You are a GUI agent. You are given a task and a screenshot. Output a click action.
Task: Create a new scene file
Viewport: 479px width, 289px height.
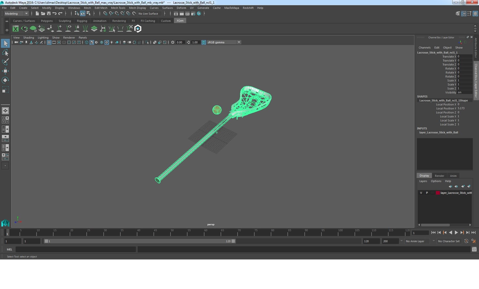37,13
